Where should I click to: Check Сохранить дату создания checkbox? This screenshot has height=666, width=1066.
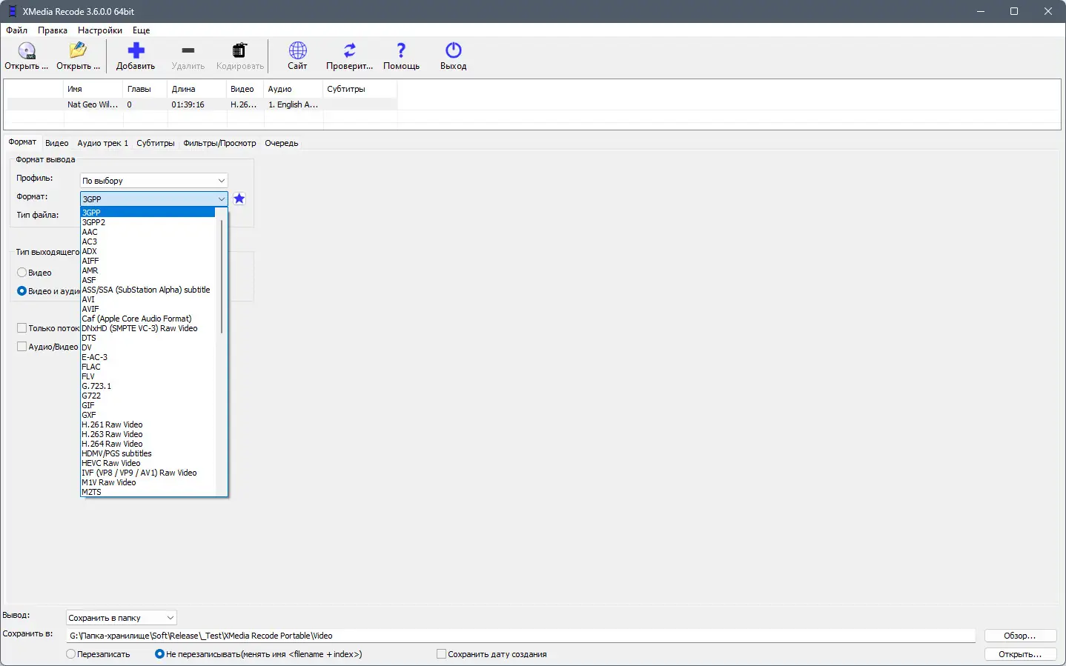tap(442, 654)
